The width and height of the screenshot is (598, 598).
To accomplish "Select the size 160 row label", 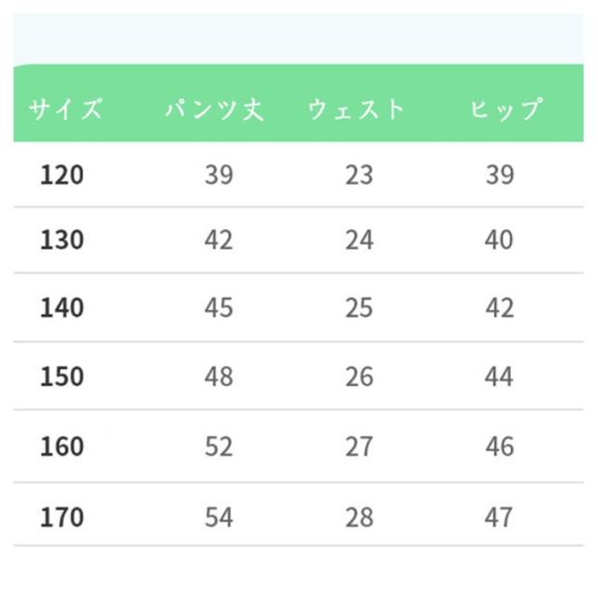I will coord(62,447).
